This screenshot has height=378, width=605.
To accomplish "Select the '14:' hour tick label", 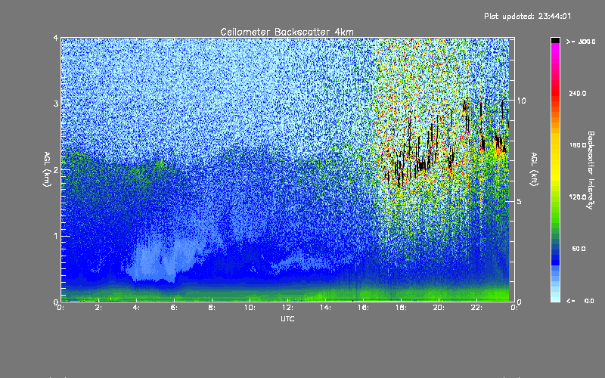I will click(x=326, y=308).
